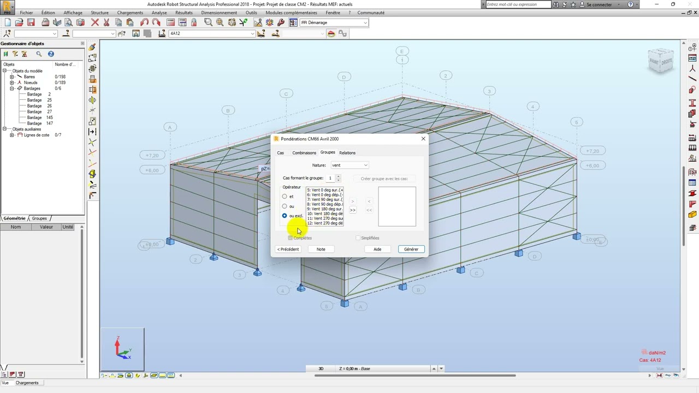Click the view cube in the 3D view

pyautogui.click(x=661, y=62)
